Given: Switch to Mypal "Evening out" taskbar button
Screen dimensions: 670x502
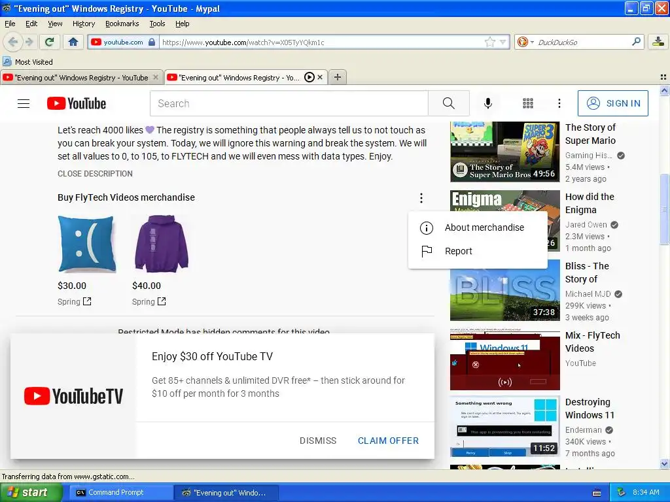Looking at the screenshot, I should 226,493.
